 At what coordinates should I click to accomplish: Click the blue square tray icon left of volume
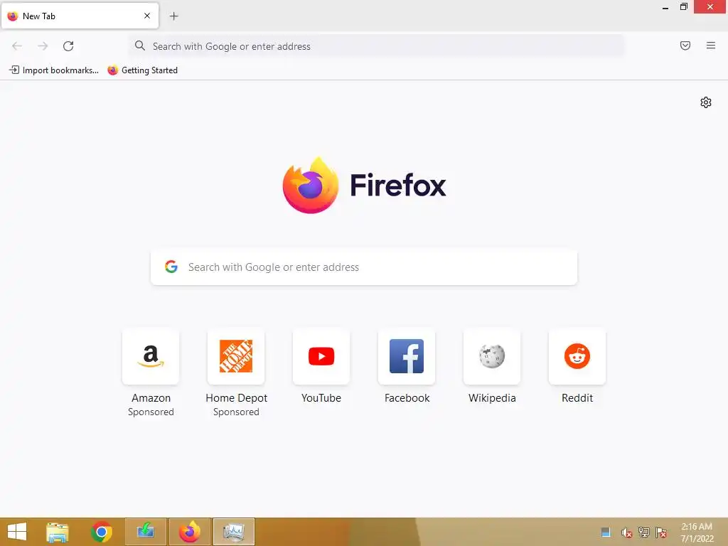pos(606,532)
